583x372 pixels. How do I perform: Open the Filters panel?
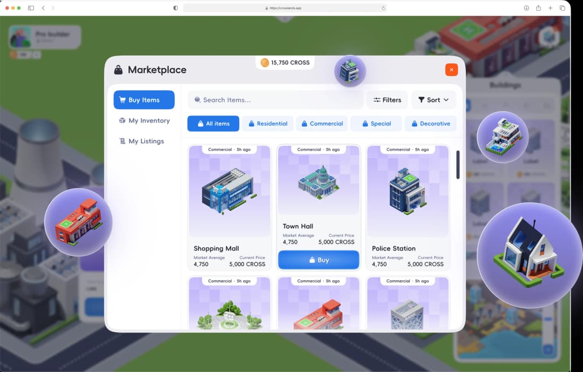pyautogui.click(x=387, y=100)
